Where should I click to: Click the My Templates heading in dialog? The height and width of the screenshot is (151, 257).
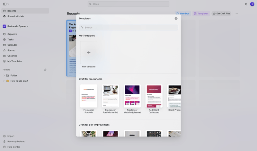87,36
